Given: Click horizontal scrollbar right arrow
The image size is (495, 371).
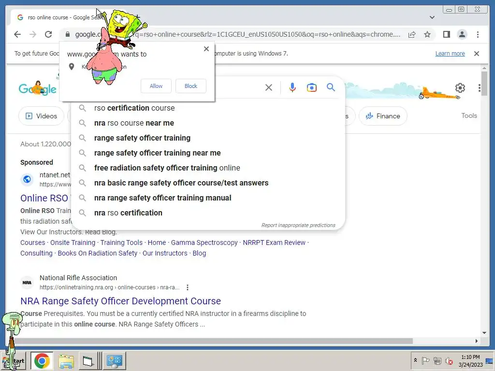Looking at the screenshot, I should click(476, 341).
